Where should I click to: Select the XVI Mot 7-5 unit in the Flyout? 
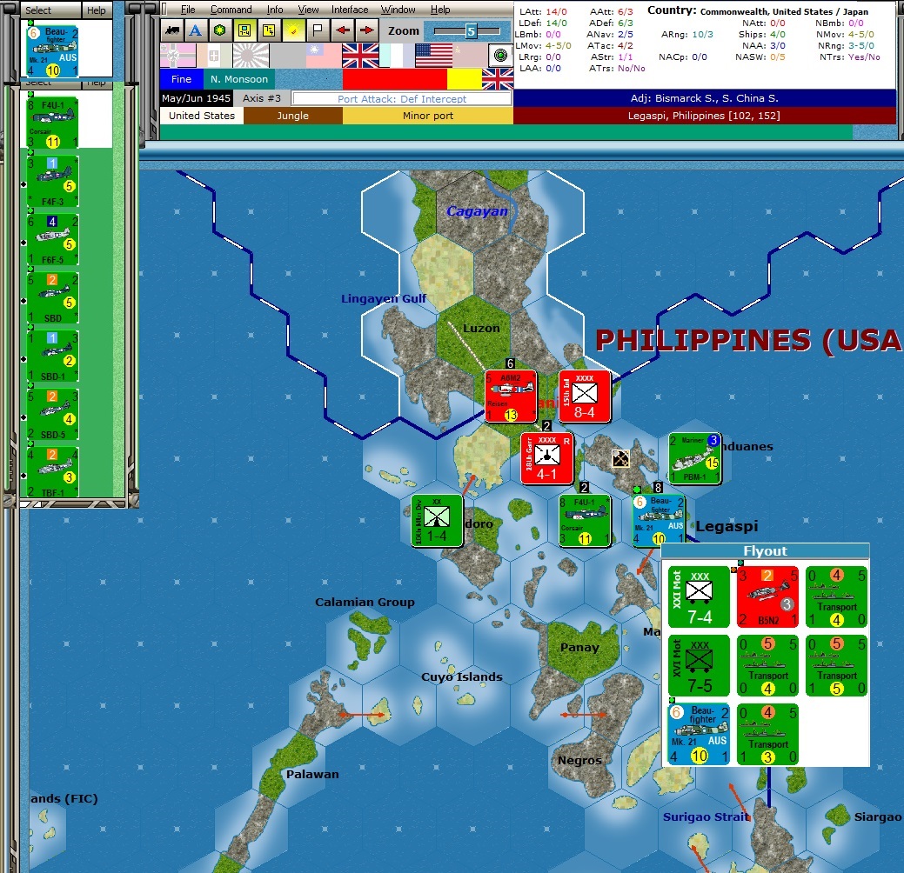tap(699, 665)
